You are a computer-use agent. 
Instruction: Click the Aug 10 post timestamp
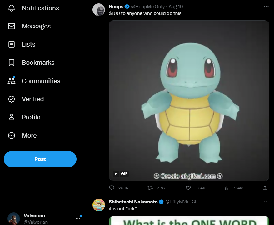tap(176, 7)
